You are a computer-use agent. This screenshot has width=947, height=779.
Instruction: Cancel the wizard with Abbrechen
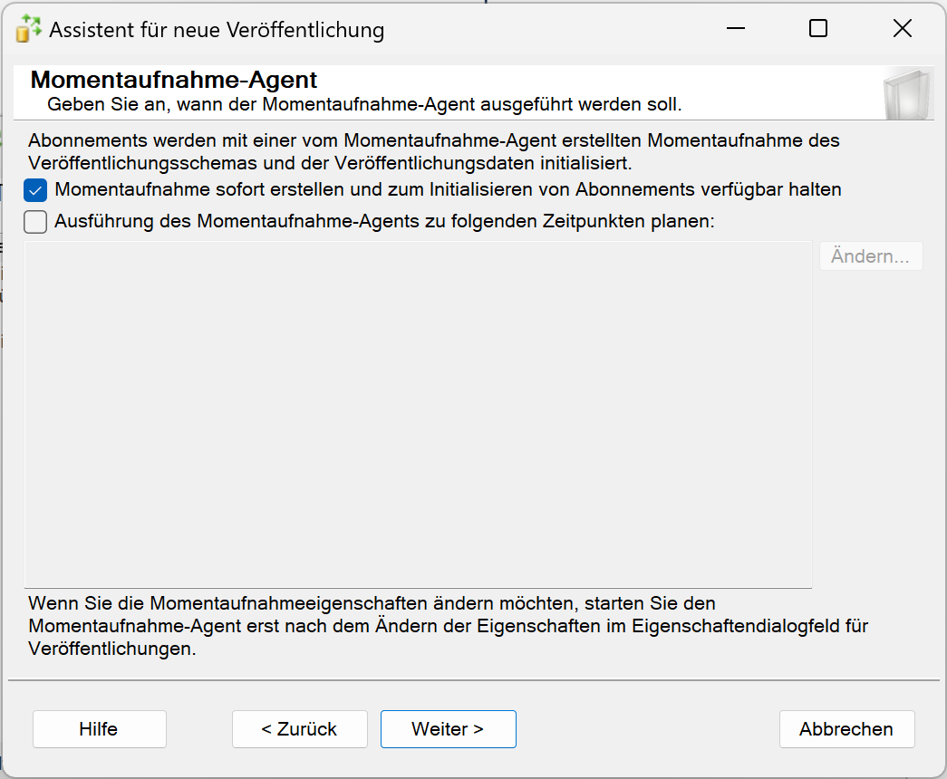click(x=846, y=729)
